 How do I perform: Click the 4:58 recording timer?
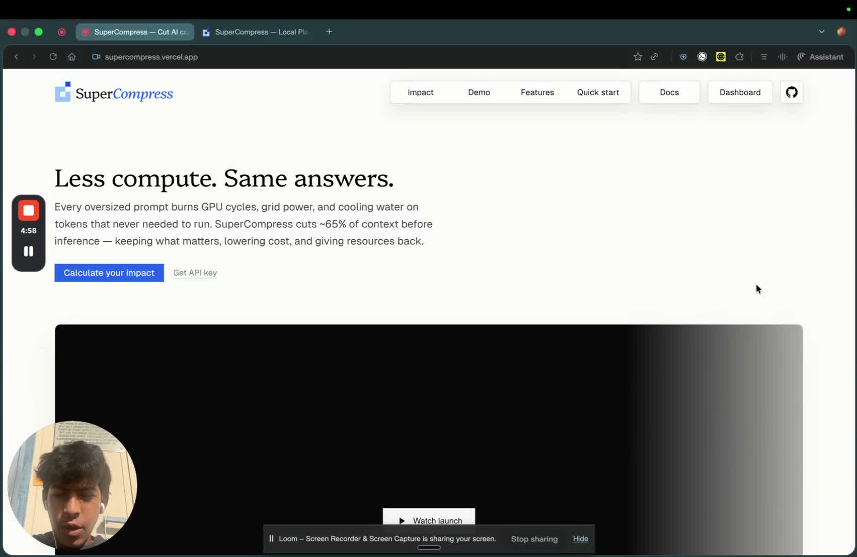pyautogui.click(x=28, y=231)
